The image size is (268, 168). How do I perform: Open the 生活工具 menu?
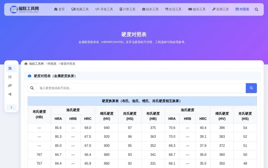(x=173, y=9)
